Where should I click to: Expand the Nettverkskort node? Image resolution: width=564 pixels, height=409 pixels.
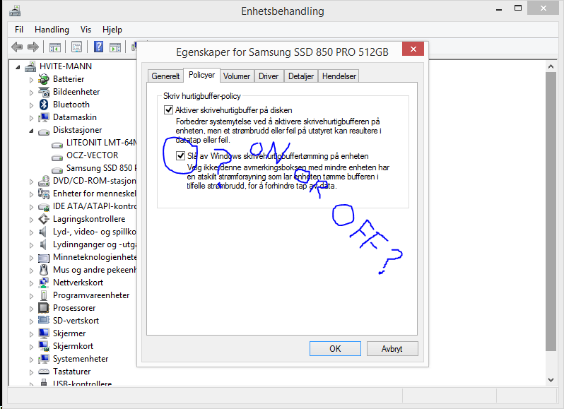click(x=31, y=283)
